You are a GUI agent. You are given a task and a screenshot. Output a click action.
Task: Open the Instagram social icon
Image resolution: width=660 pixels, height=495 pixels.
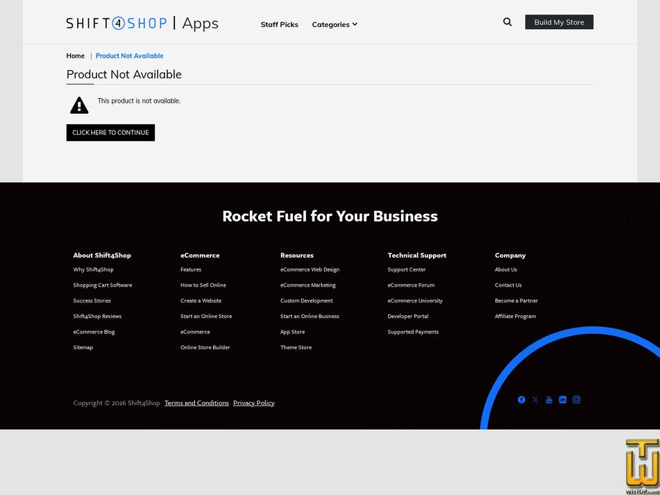[577, 400]
